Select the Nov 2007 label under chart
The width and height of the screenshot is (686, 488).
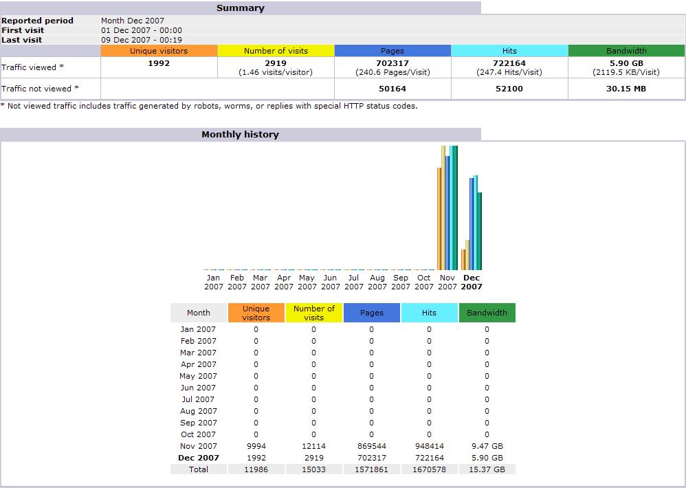pyautogui.click(x=447, y=282)
